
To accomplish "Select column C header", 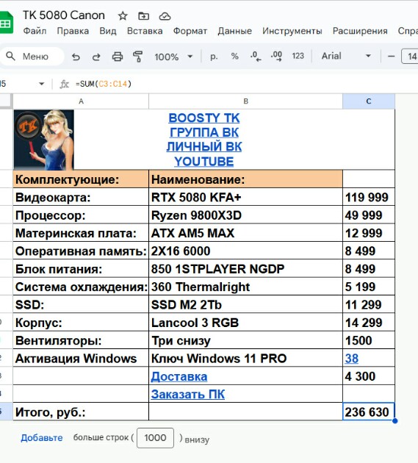I will point(369,101).
